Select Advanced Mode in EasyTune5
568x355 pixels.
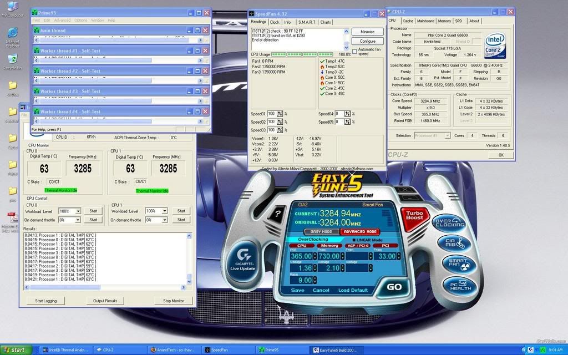point(359,231)
